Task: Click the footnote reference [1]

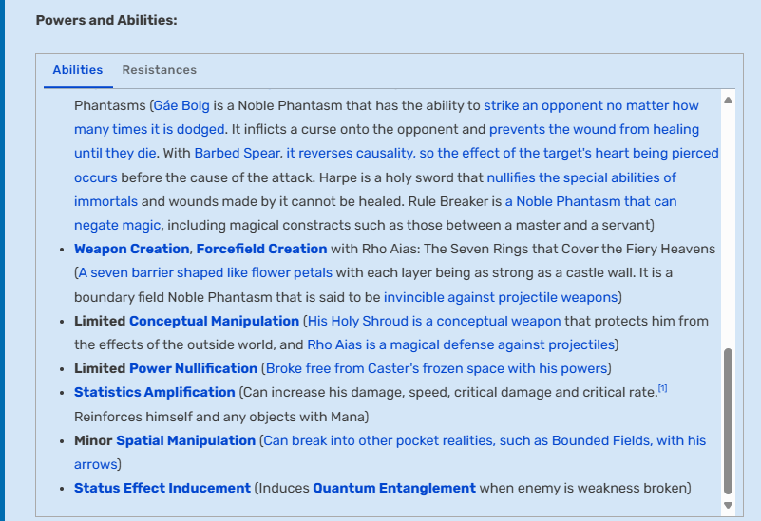Action: (662, 388)
